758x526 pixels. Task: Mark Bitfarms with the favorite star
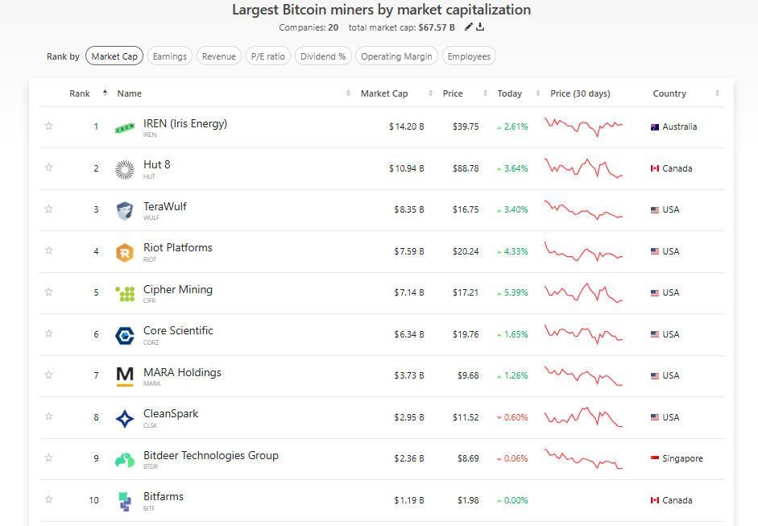click(49, 499)
